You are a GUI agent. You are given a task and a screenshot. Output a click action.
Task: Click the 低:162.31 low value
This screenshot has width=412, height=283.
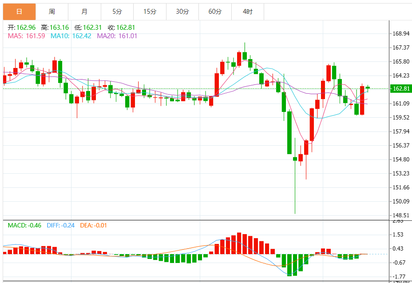[88, 28]
